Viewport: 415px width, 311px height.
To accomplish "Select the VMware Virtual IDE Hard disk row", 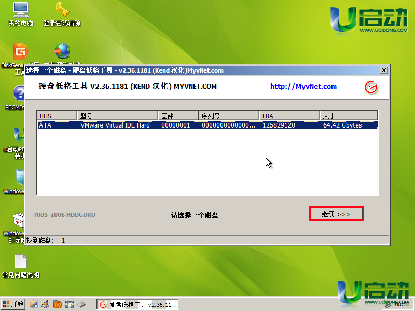I will pos(156,125).
